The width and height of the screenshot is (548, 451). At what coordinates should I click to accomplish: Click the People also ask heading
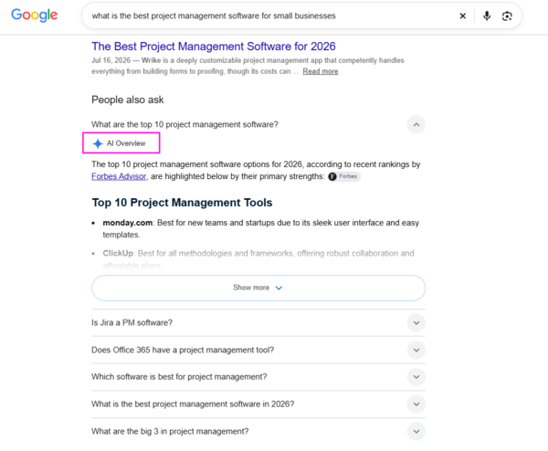pos(128,100)
